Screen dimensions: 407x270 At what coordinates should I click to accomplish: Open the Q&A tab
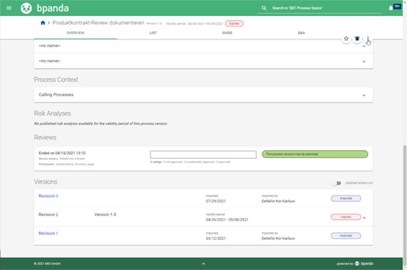(301, 33)
